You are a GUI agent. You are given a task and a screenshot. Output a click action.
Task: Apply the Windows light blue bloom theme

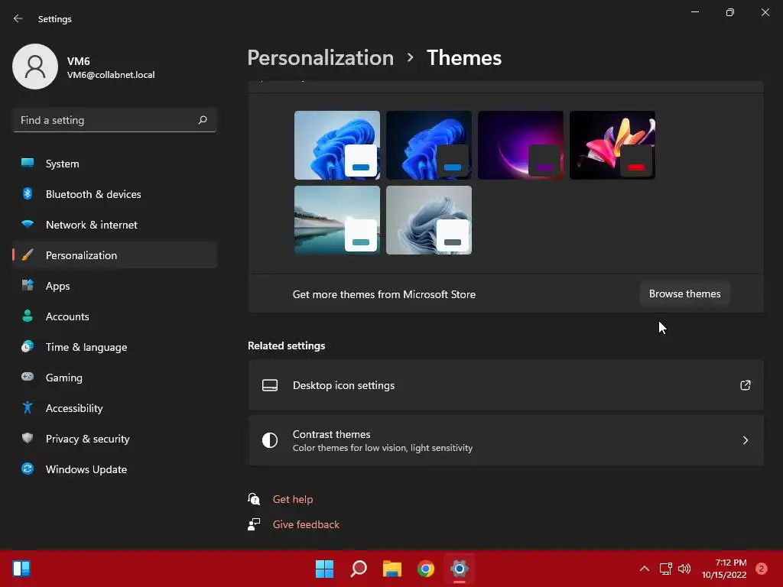(x=337, y=145)
